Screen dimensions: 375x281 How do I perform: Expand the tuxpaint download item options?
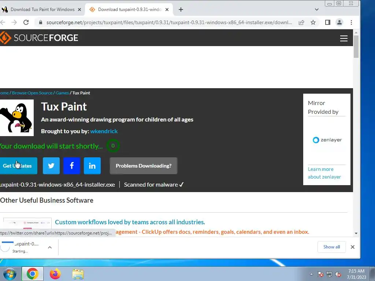point(50,247)
